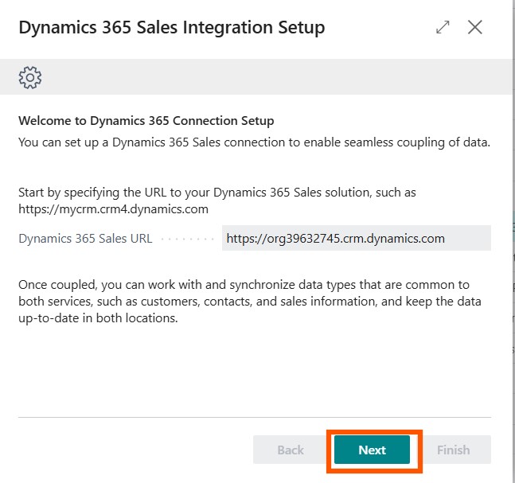Expand the dialog to full screen
Viewport: 515px width, 483px height.
443,27
